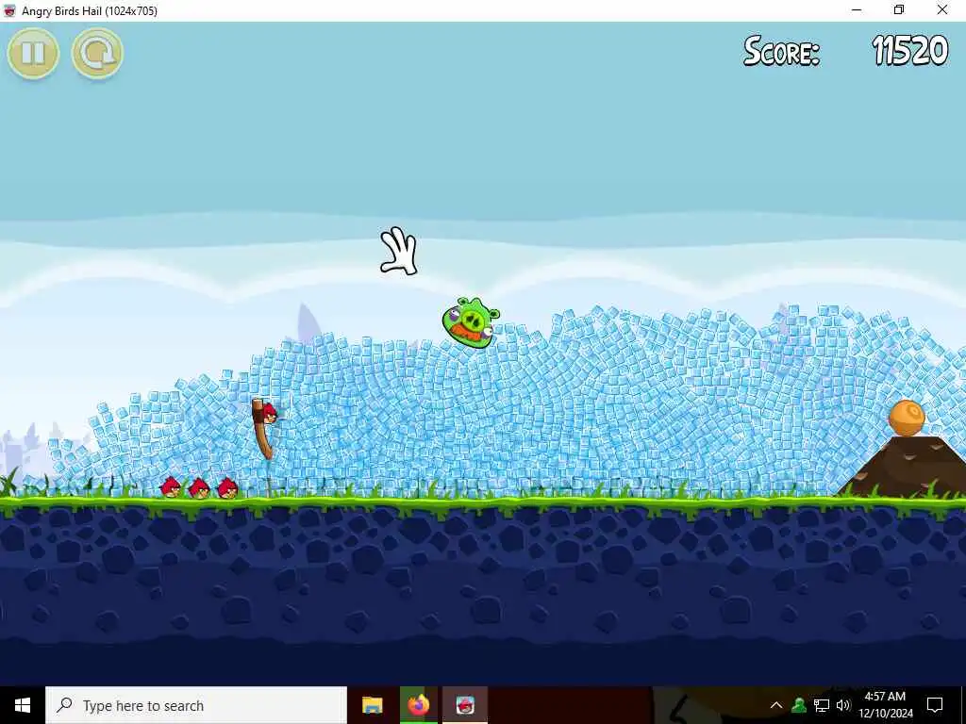Select the middle waiting red bird on the grass

199,488
